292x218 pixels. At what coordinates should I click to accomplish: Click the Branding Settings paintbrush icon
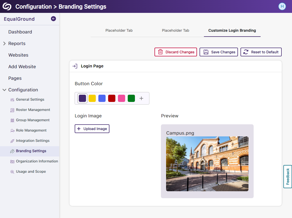point(12,151)
